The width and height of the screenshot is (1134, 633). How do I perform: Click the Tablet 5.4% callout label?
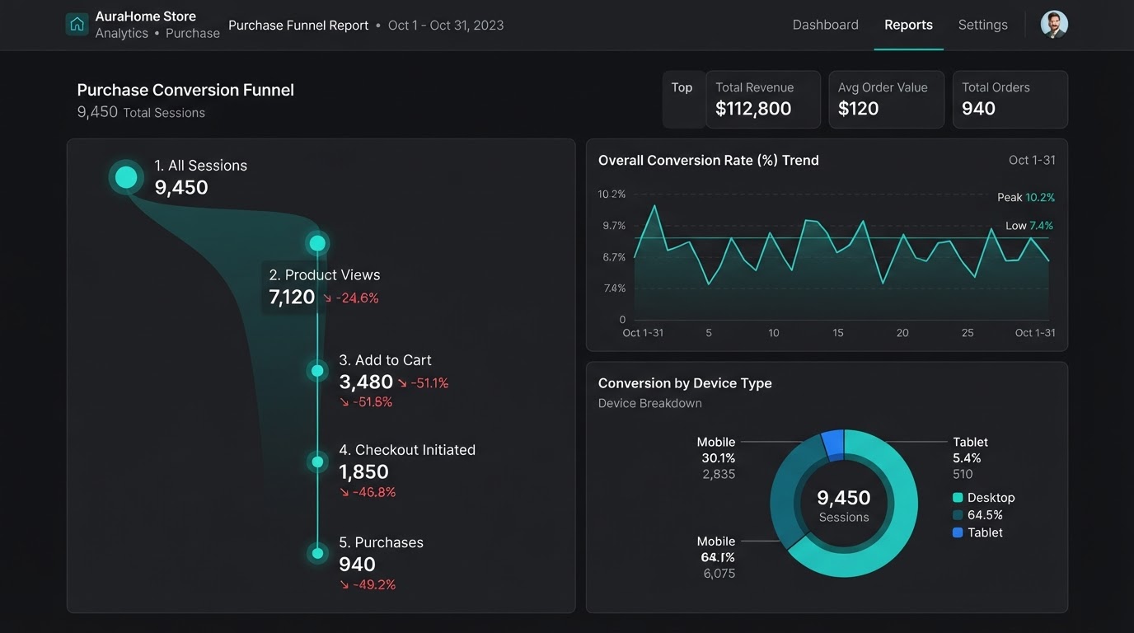(x=970, y=450)
